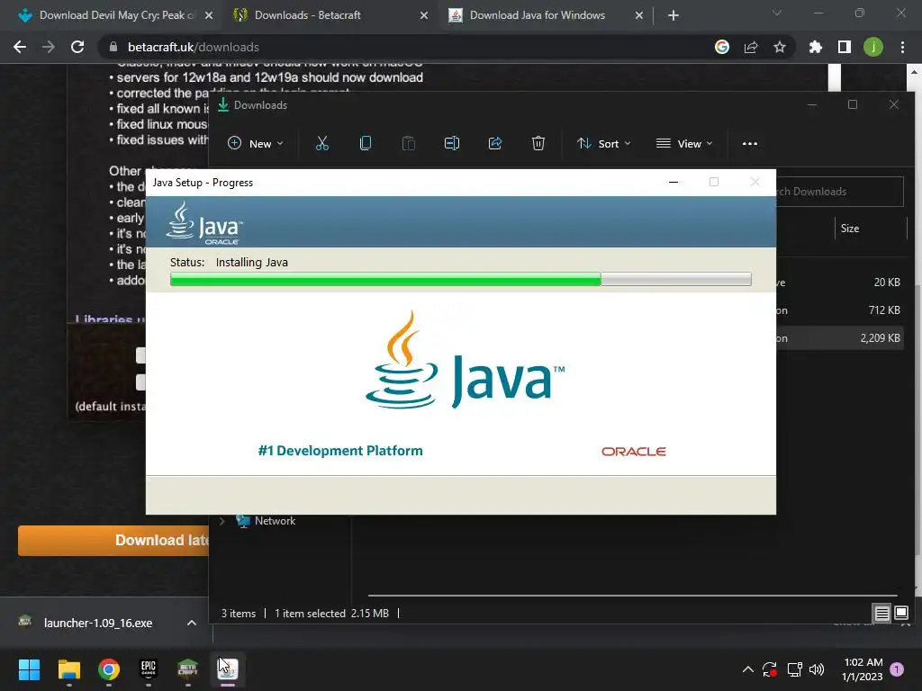The width and height of the screenshot is (922, 691).
Task: Close the Download Devil May Cry tab
Action: tap(209, 16)
